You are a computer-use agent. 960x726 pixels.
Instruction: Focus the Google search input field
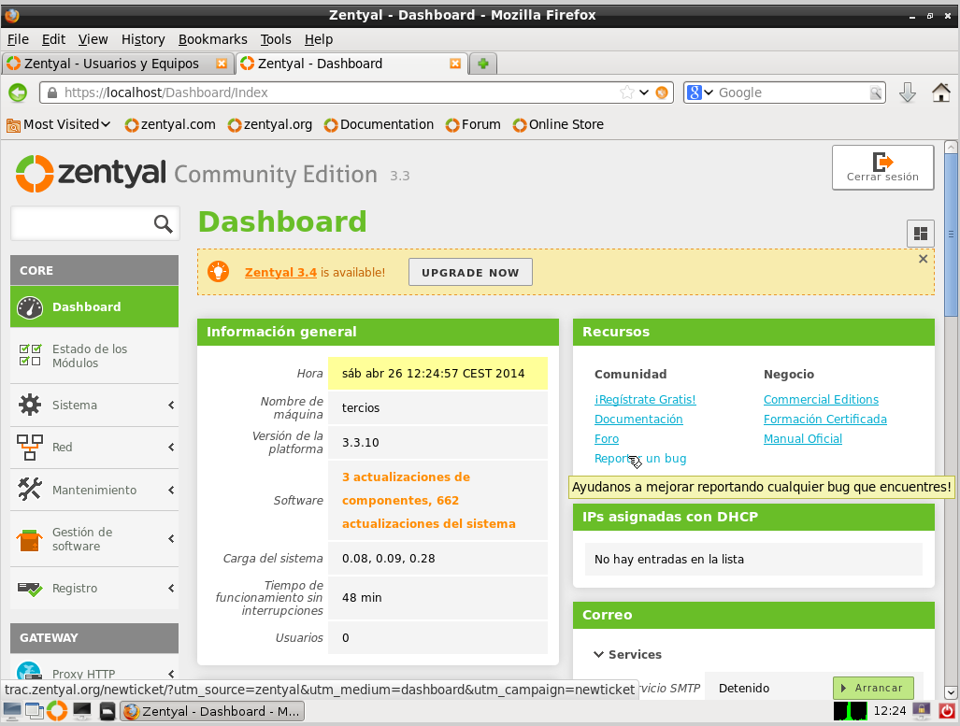(x=793, y=93)
